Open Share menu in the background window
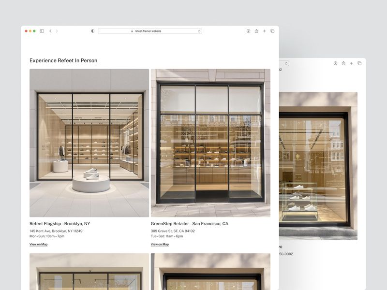The height and width of the screenshot is (290, 387). pyautogui.click(x=343, y=63)
